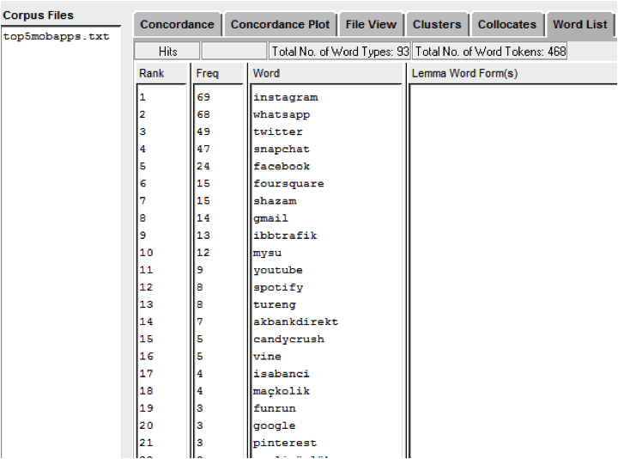The image size is (618, 459).
Task: Choose the word foursquare
Action: 288,184
